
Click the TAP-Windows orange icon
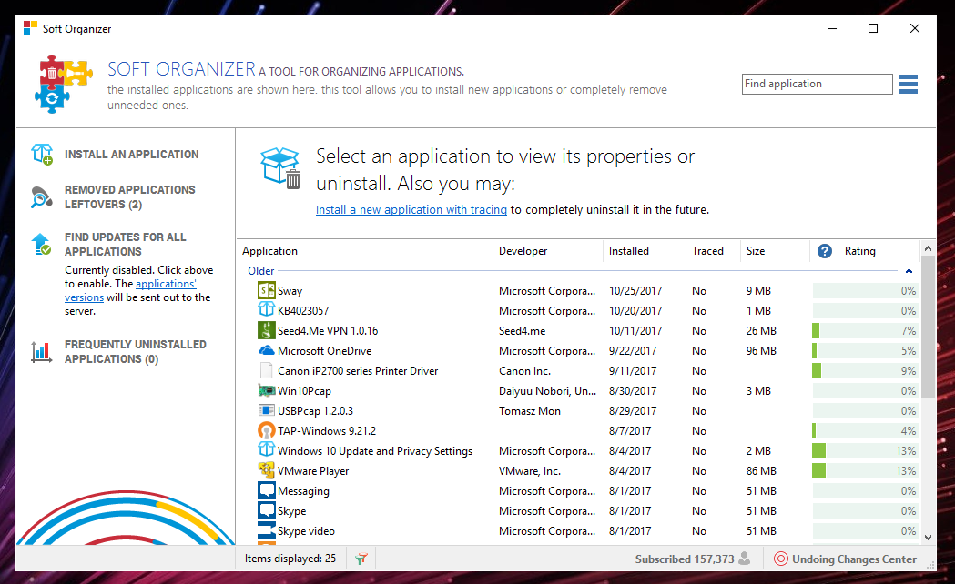coord(266,430)
